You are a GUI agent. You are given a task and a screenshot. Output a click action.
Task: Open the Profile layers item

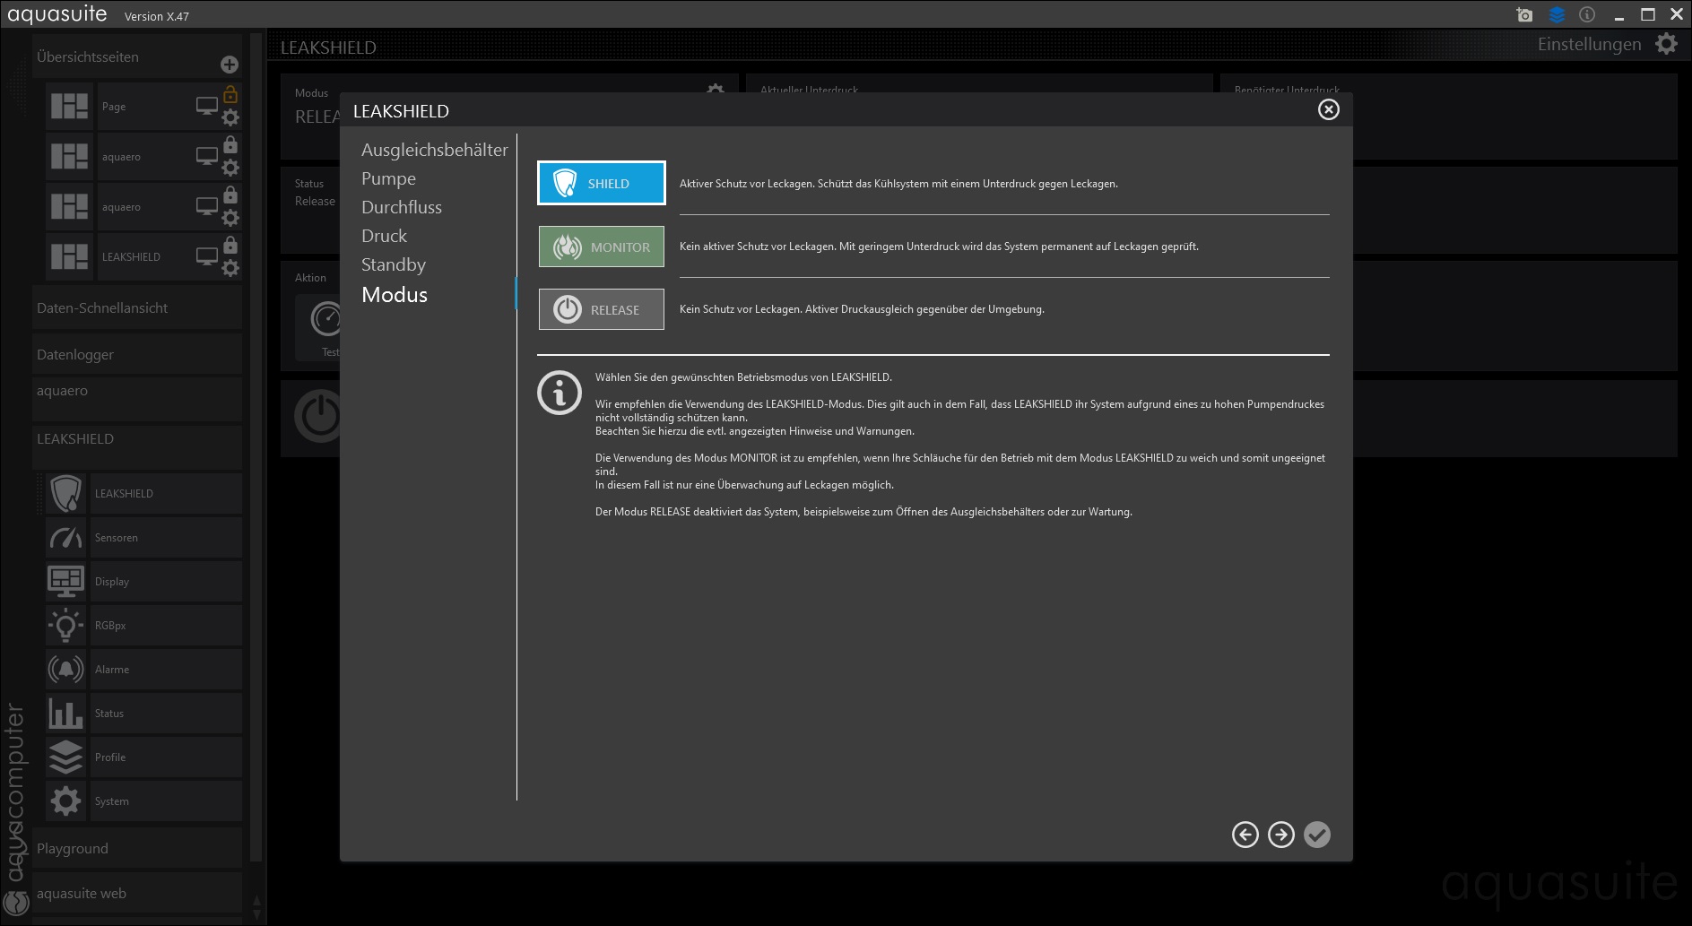[66, 757]
